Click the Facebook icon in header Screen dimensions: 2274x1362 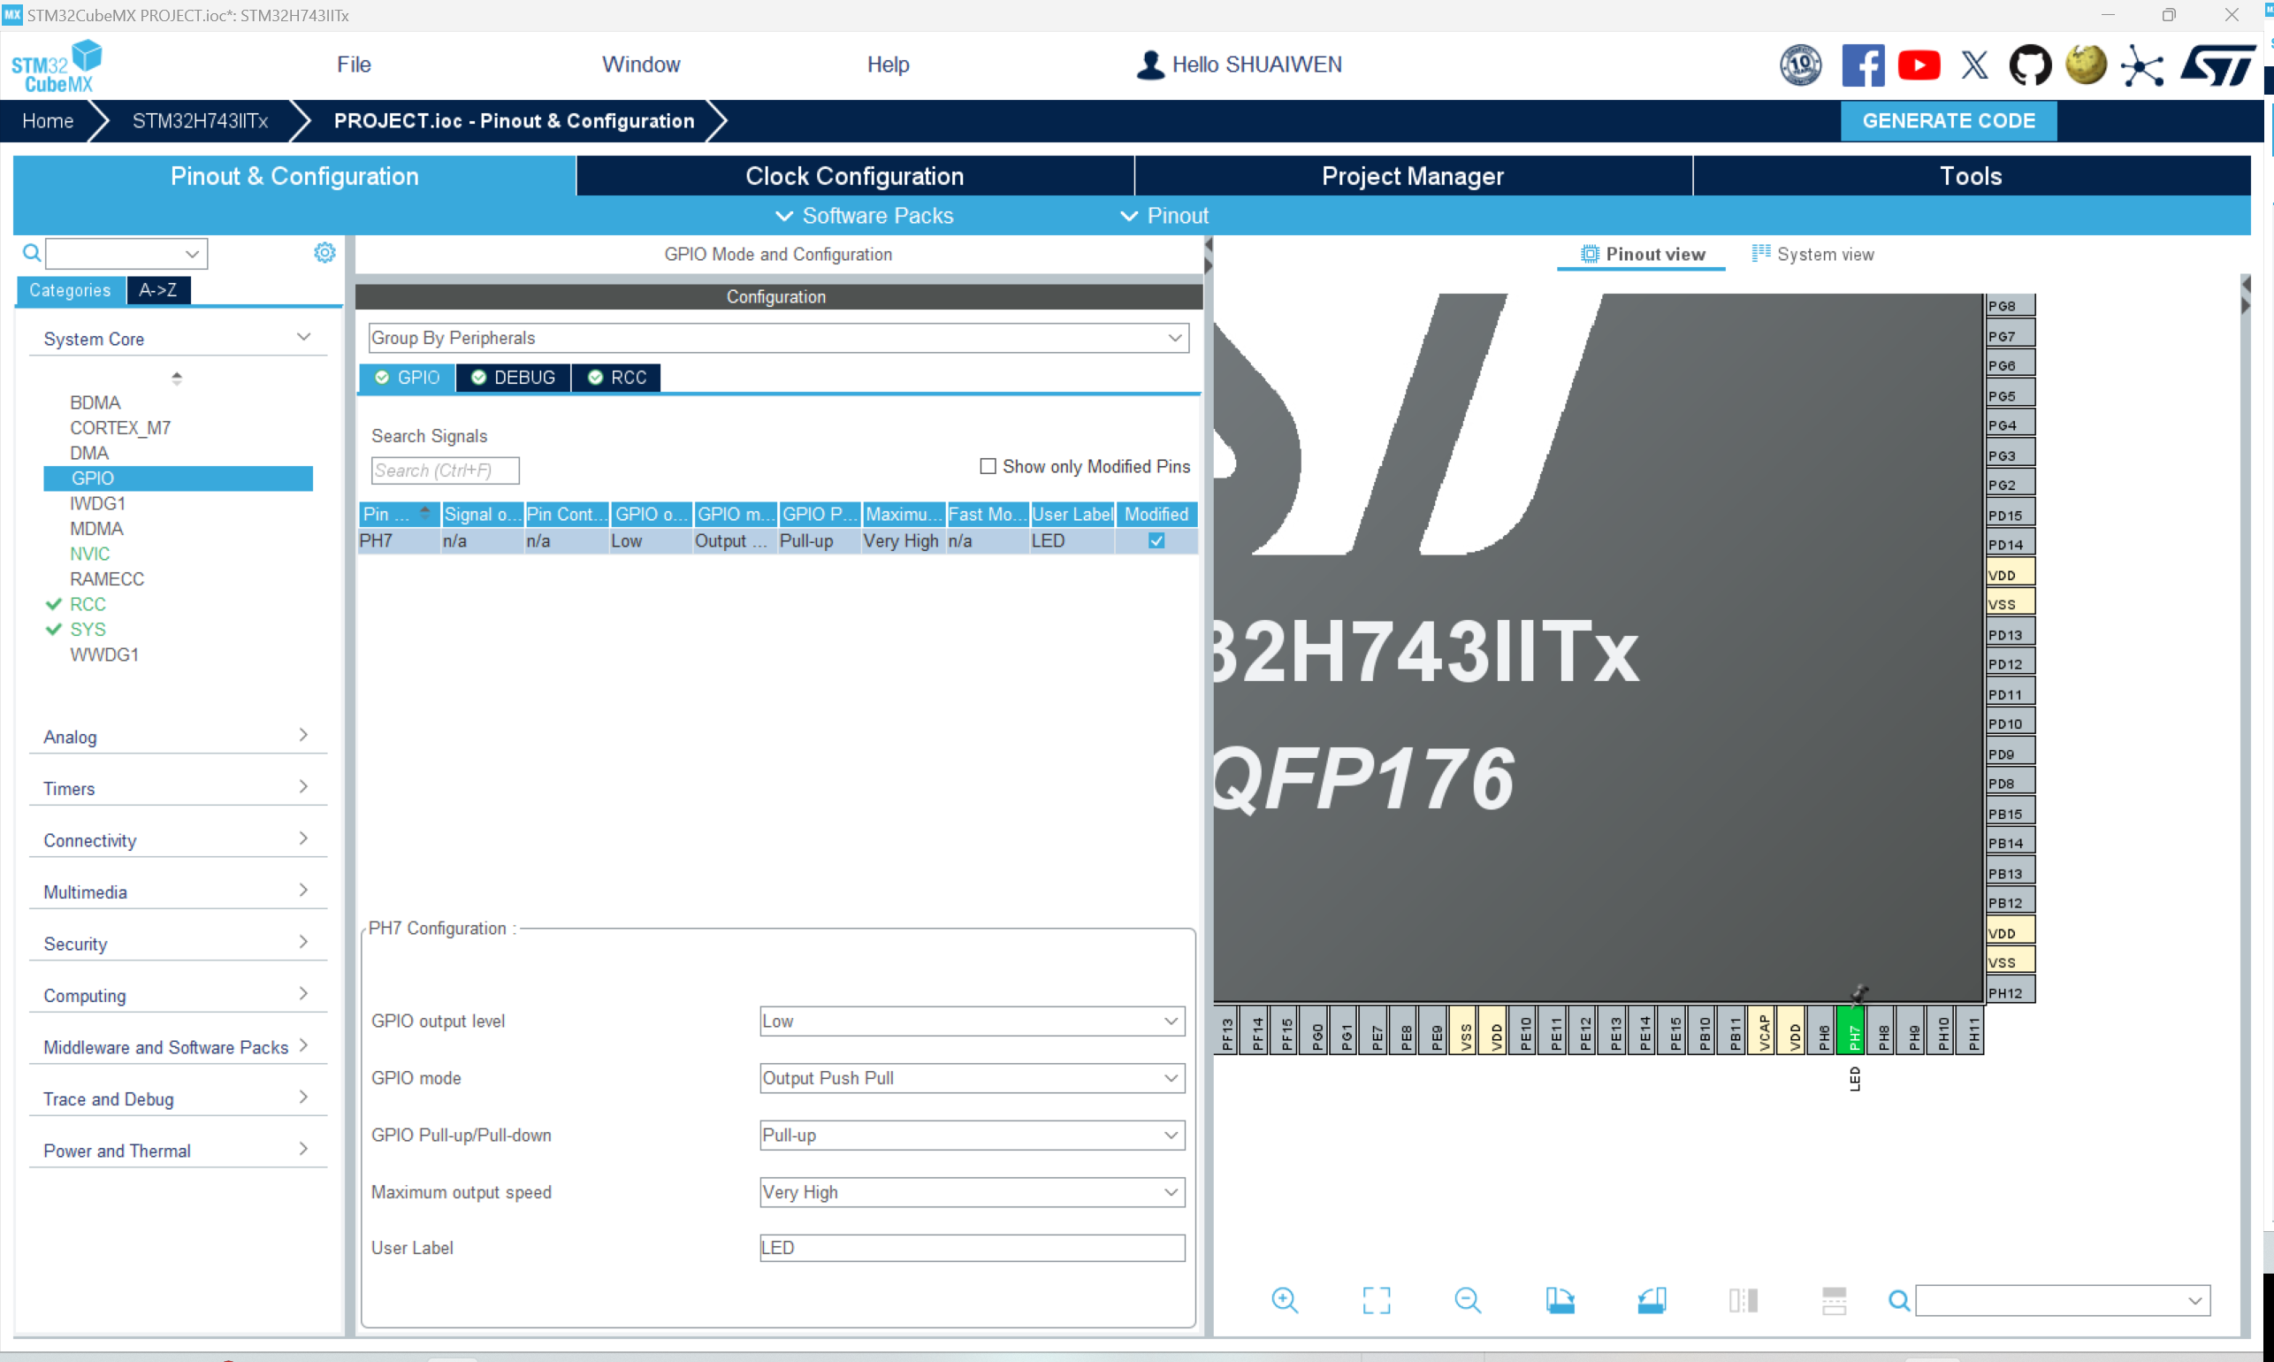tap(1862, 65)
